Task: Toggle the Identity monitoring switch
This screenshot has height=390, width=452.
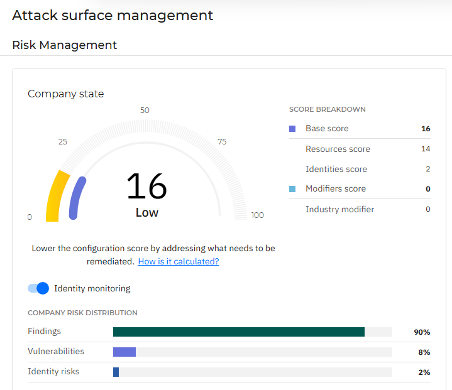Action: 38,288
